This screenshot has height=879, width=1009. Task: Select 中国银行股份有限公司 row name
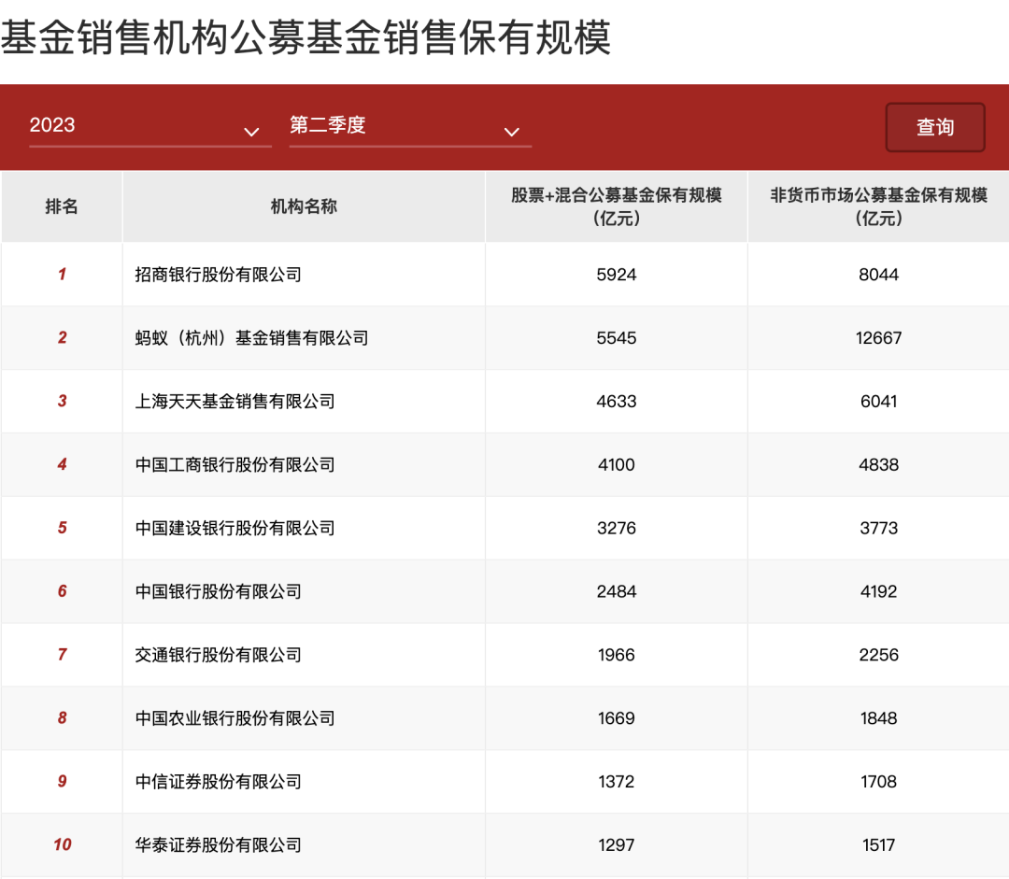point(218,591)
